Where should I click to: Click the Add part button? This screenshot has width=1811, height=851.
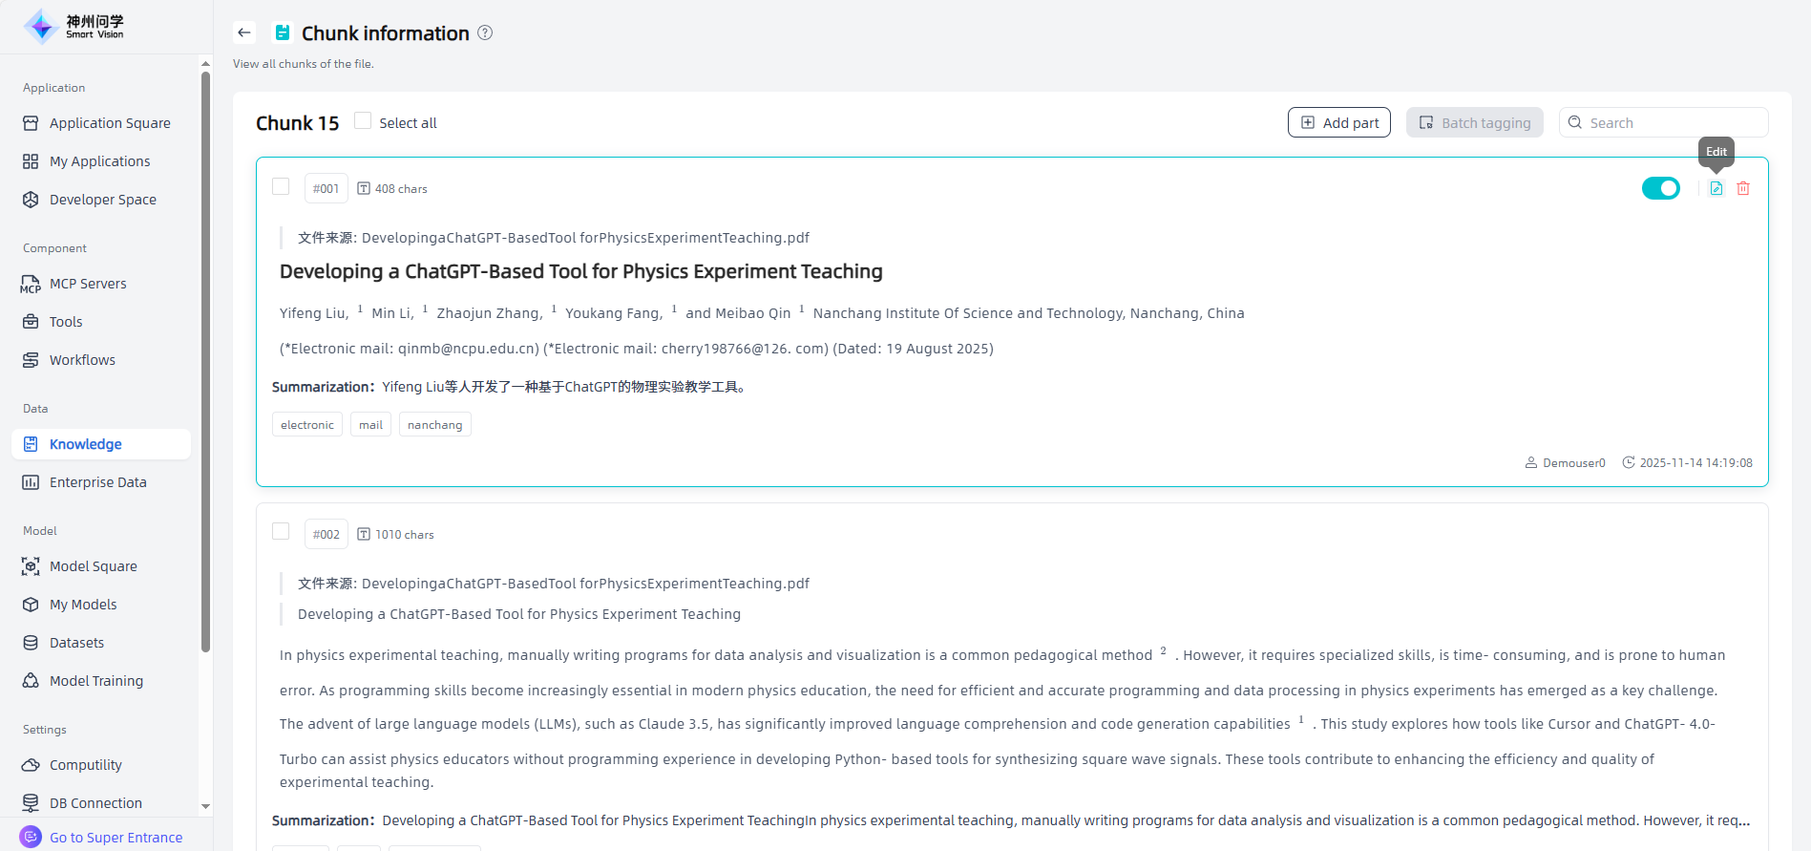(x=1338, y=122)
